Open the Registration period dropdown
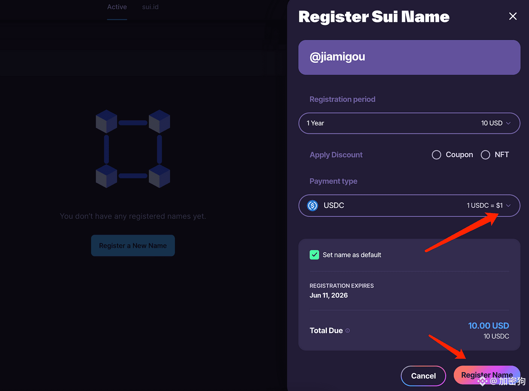This screenshot has width=529, height=391. [409, 123]
